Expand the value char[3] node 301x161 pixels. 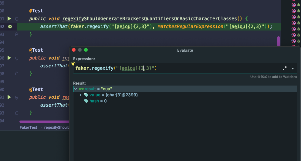(80, 95)
